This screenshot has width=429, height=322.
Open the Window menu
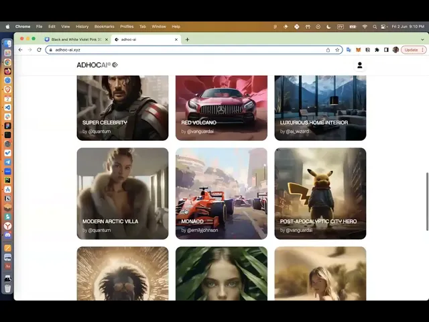159,27
